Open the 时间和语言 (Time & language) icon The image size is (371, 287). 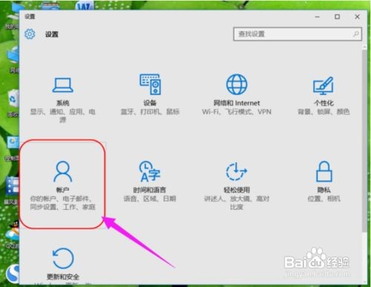[150, 171]
